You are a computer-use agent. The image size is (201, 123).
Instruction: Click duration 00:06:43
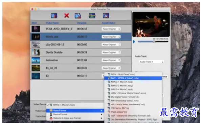pyautogui.click(x=82, y=29)
